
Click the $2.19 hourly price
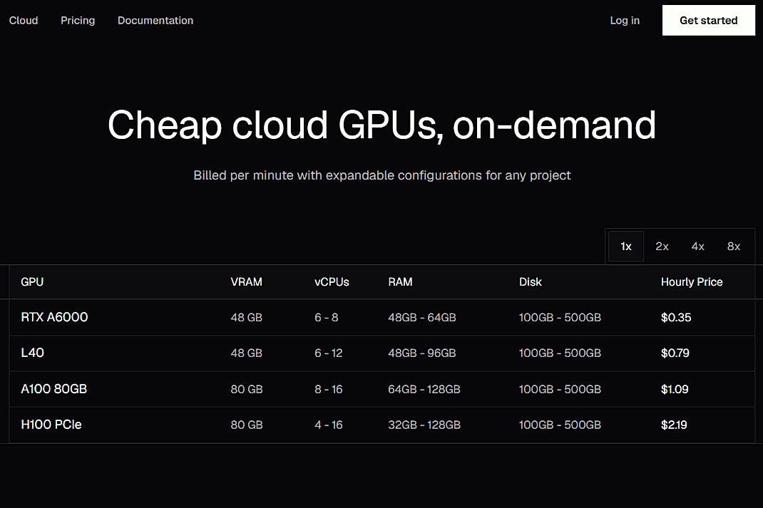pyautogui.click(x=674, y=425)
